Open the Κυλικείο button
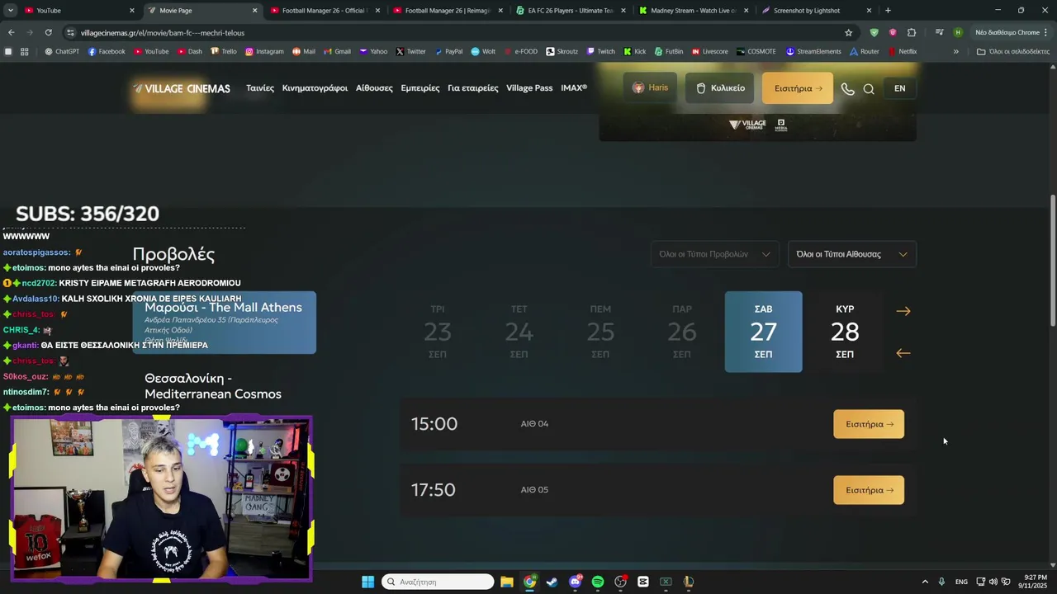 coord(719,88)
